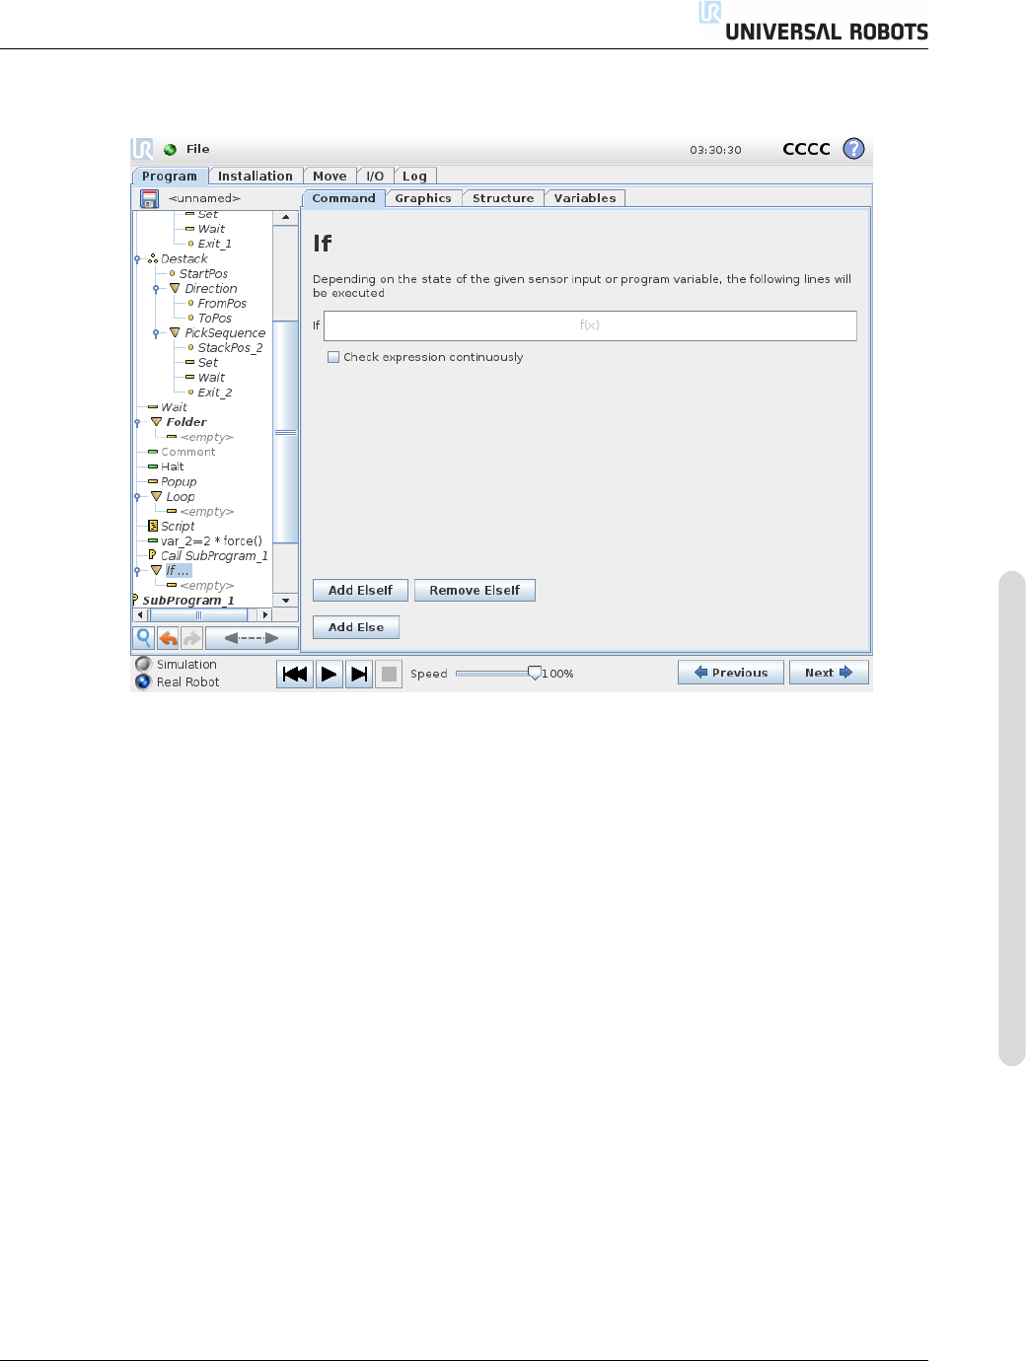Screen dimensions: 1026x1361
Task: Open the Program tab
Action: click(x=170, y=177)
